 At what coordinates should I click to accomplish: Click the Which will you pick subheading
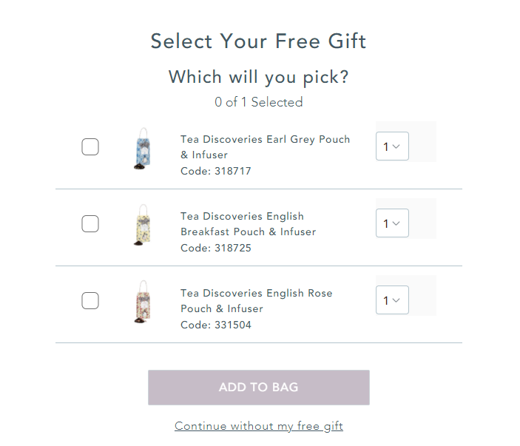click(259, 77)
